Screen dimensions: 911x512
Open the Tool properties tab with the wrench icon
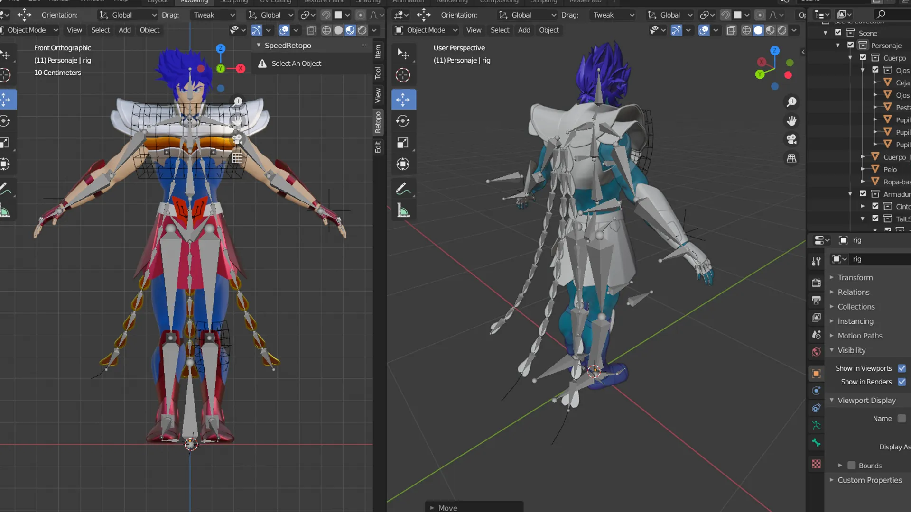pyautogui.click(x=816, y=261)
